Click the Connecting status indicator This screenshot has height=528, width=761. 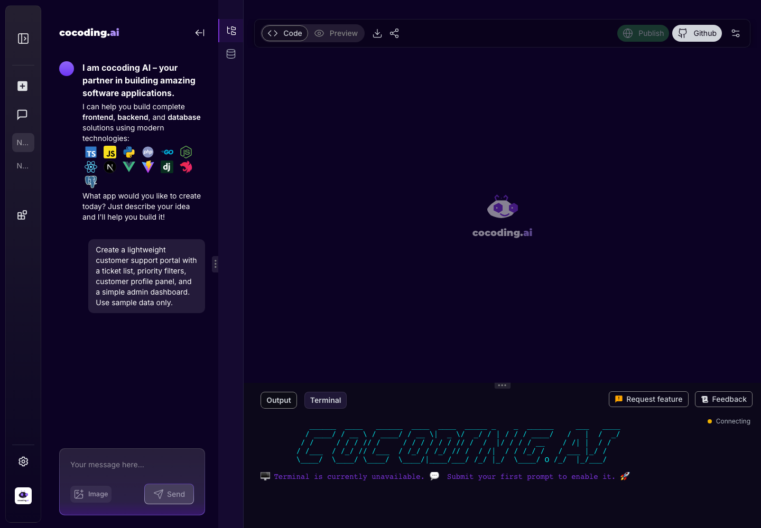click(x=729, y=421)
